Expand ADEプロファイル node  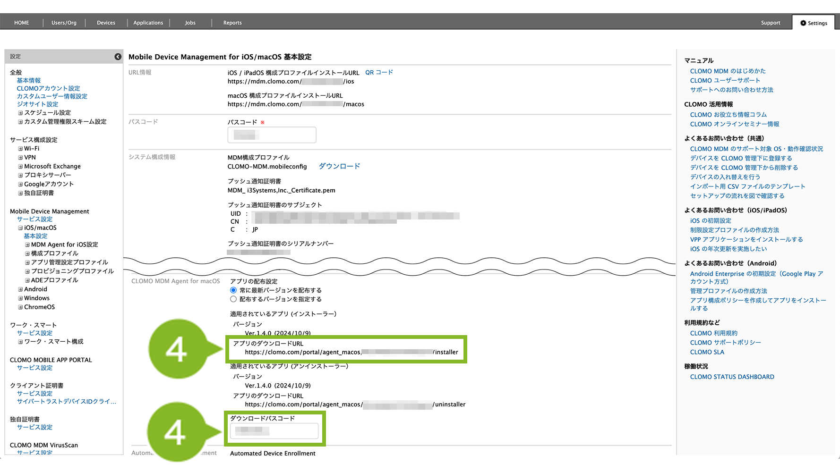click(27, 280)
